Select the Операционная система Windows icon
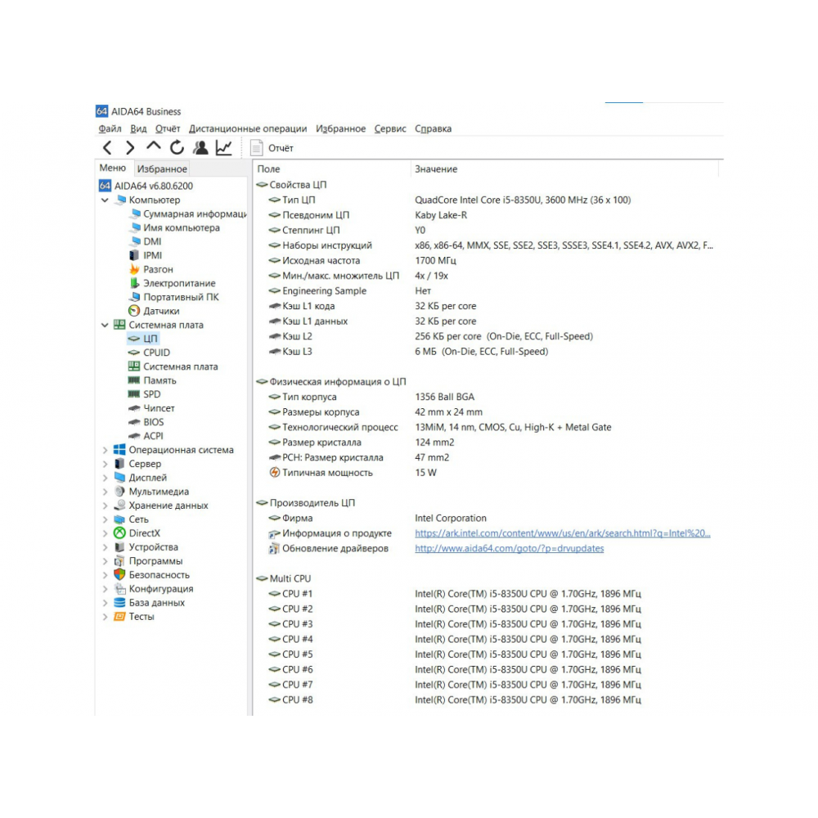The image size is (818, 818). (x=119, y=450)
